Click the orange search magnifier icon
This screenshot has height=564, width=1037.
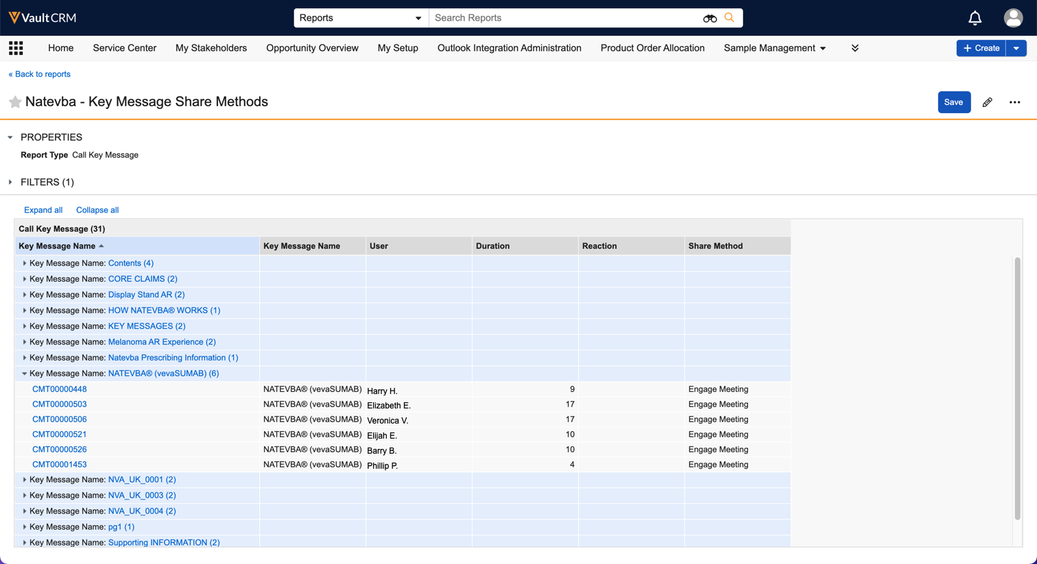pos(730,18)
